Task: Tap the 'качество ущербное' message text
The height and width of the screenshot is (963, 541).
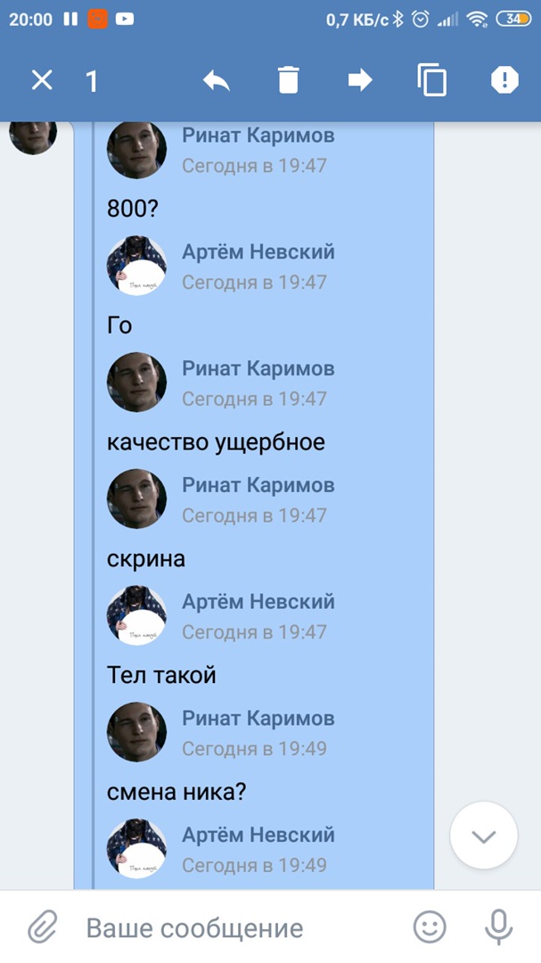Action: pyautogui.click(x=217, y=443)
